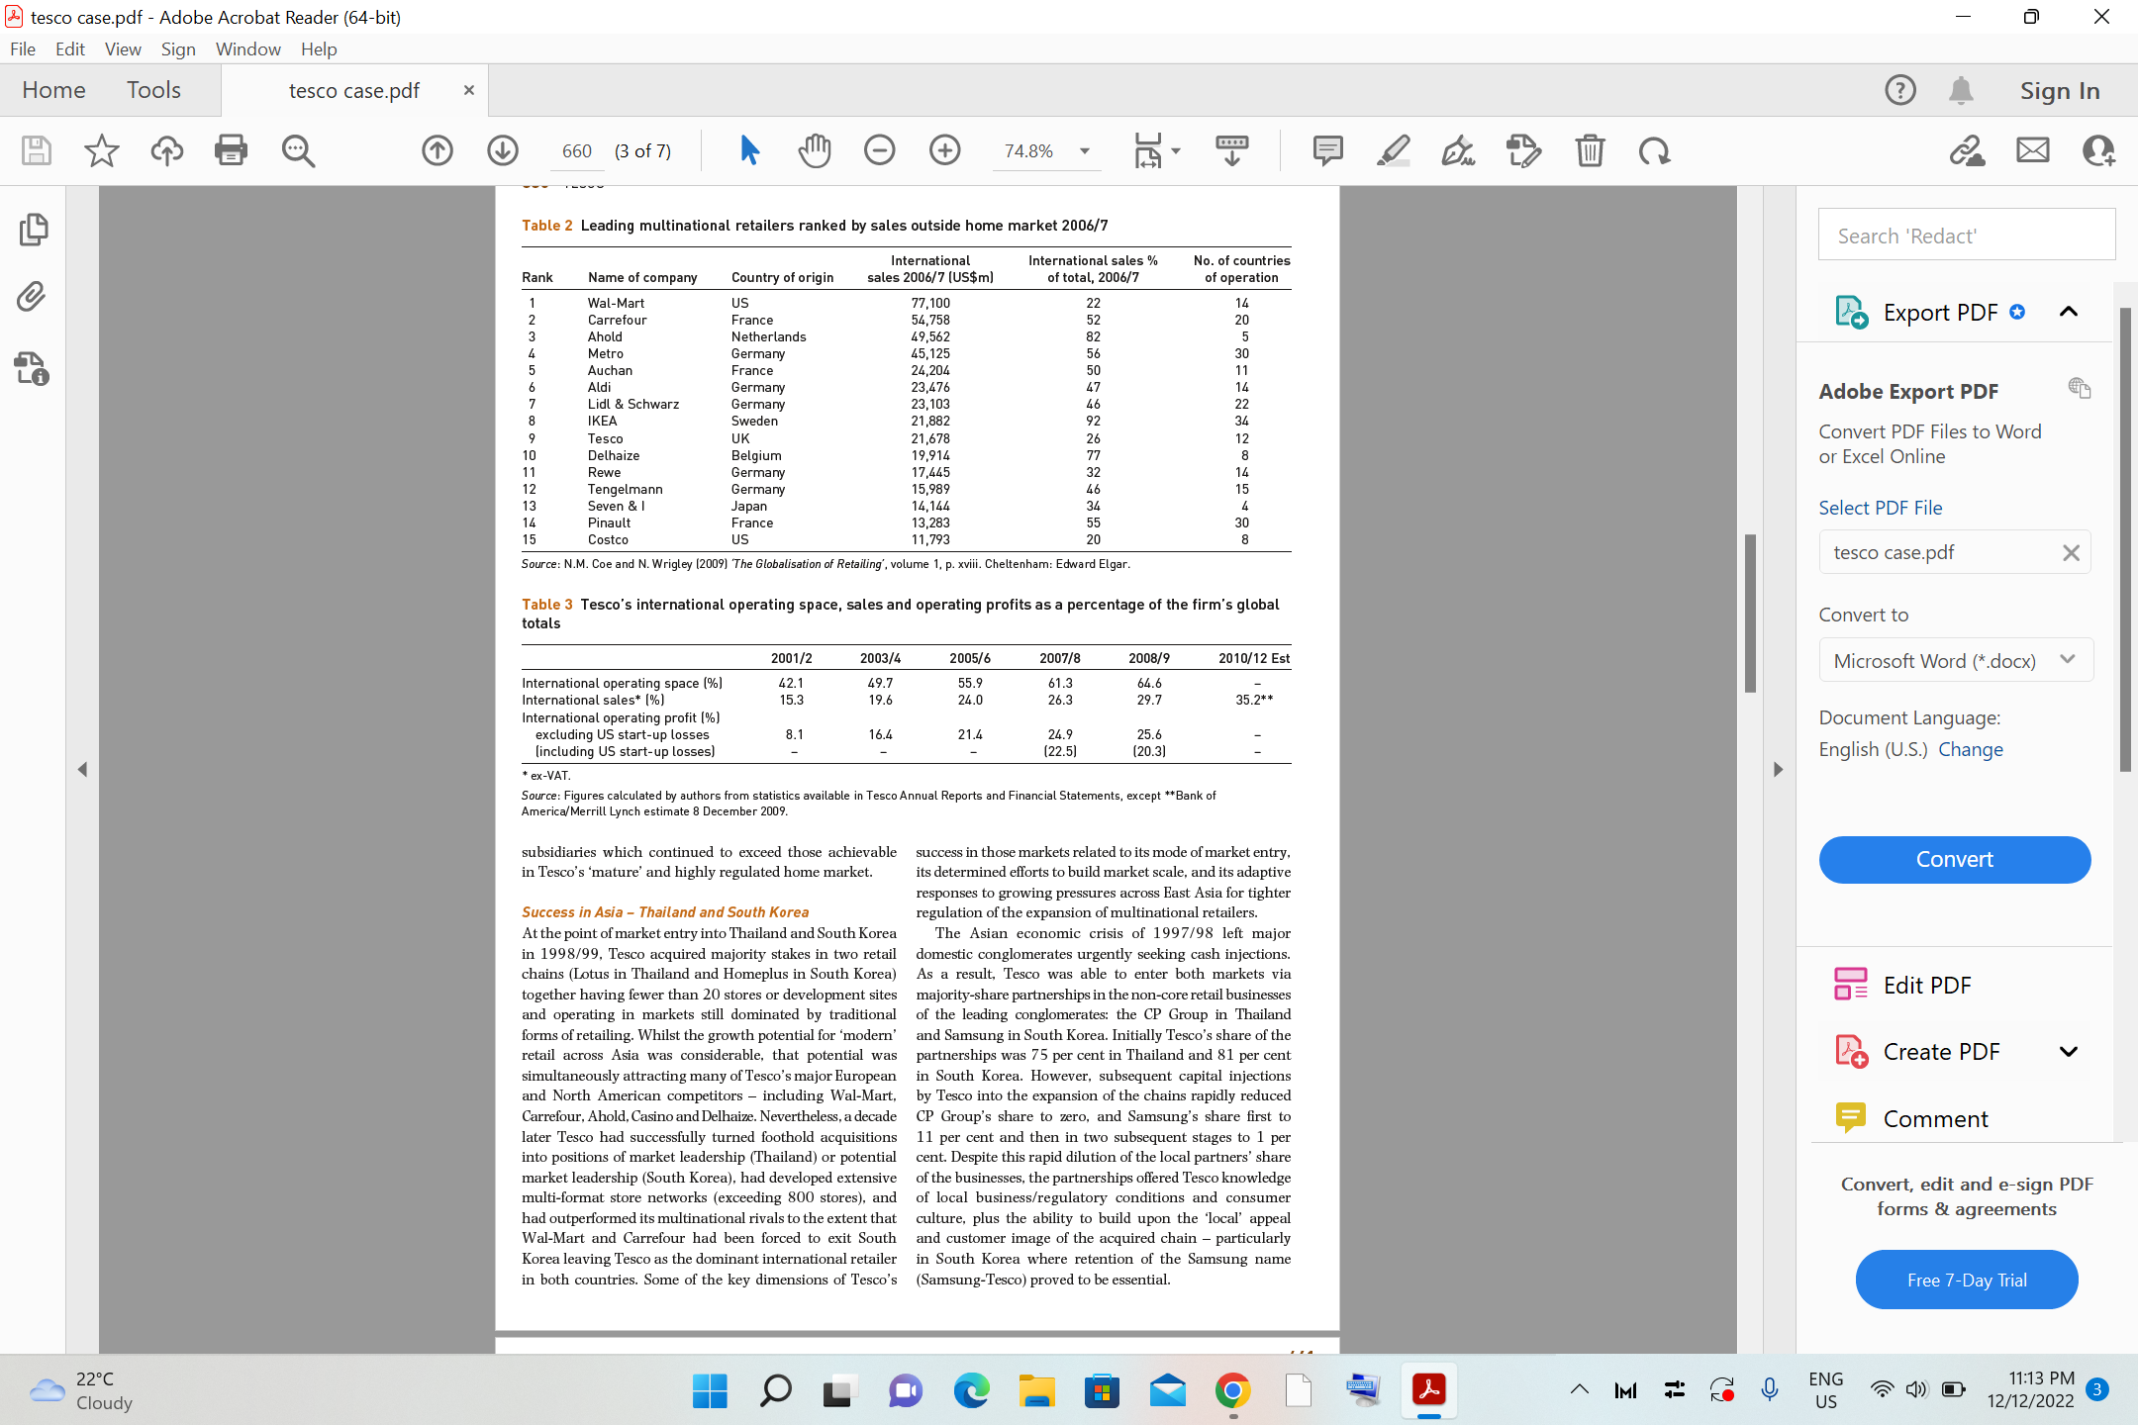Add a sticky note comment
The height and width of the screenshot is (1425, 2138).
1327,150
